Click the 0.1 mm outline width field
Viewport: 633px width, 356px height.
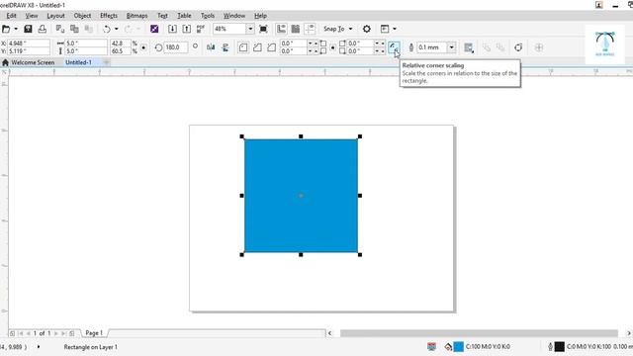(x=431, y=47)
